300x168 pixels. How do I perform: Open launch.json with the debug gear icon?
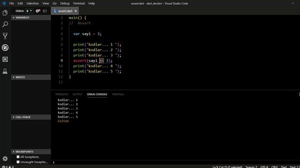tap(38, 11)
